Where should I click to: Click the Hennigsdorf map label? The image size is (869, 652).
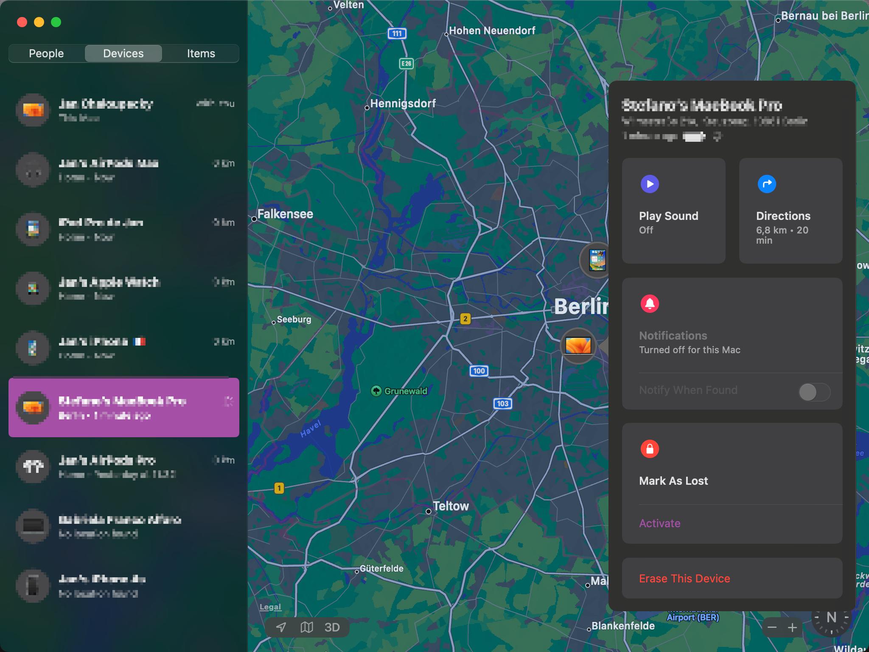(403, 104)
